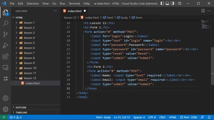Image resolution: width=214 pixels, height=120 pixels.
Task: Click the body breadcrumb element
Action: [124, 18]
